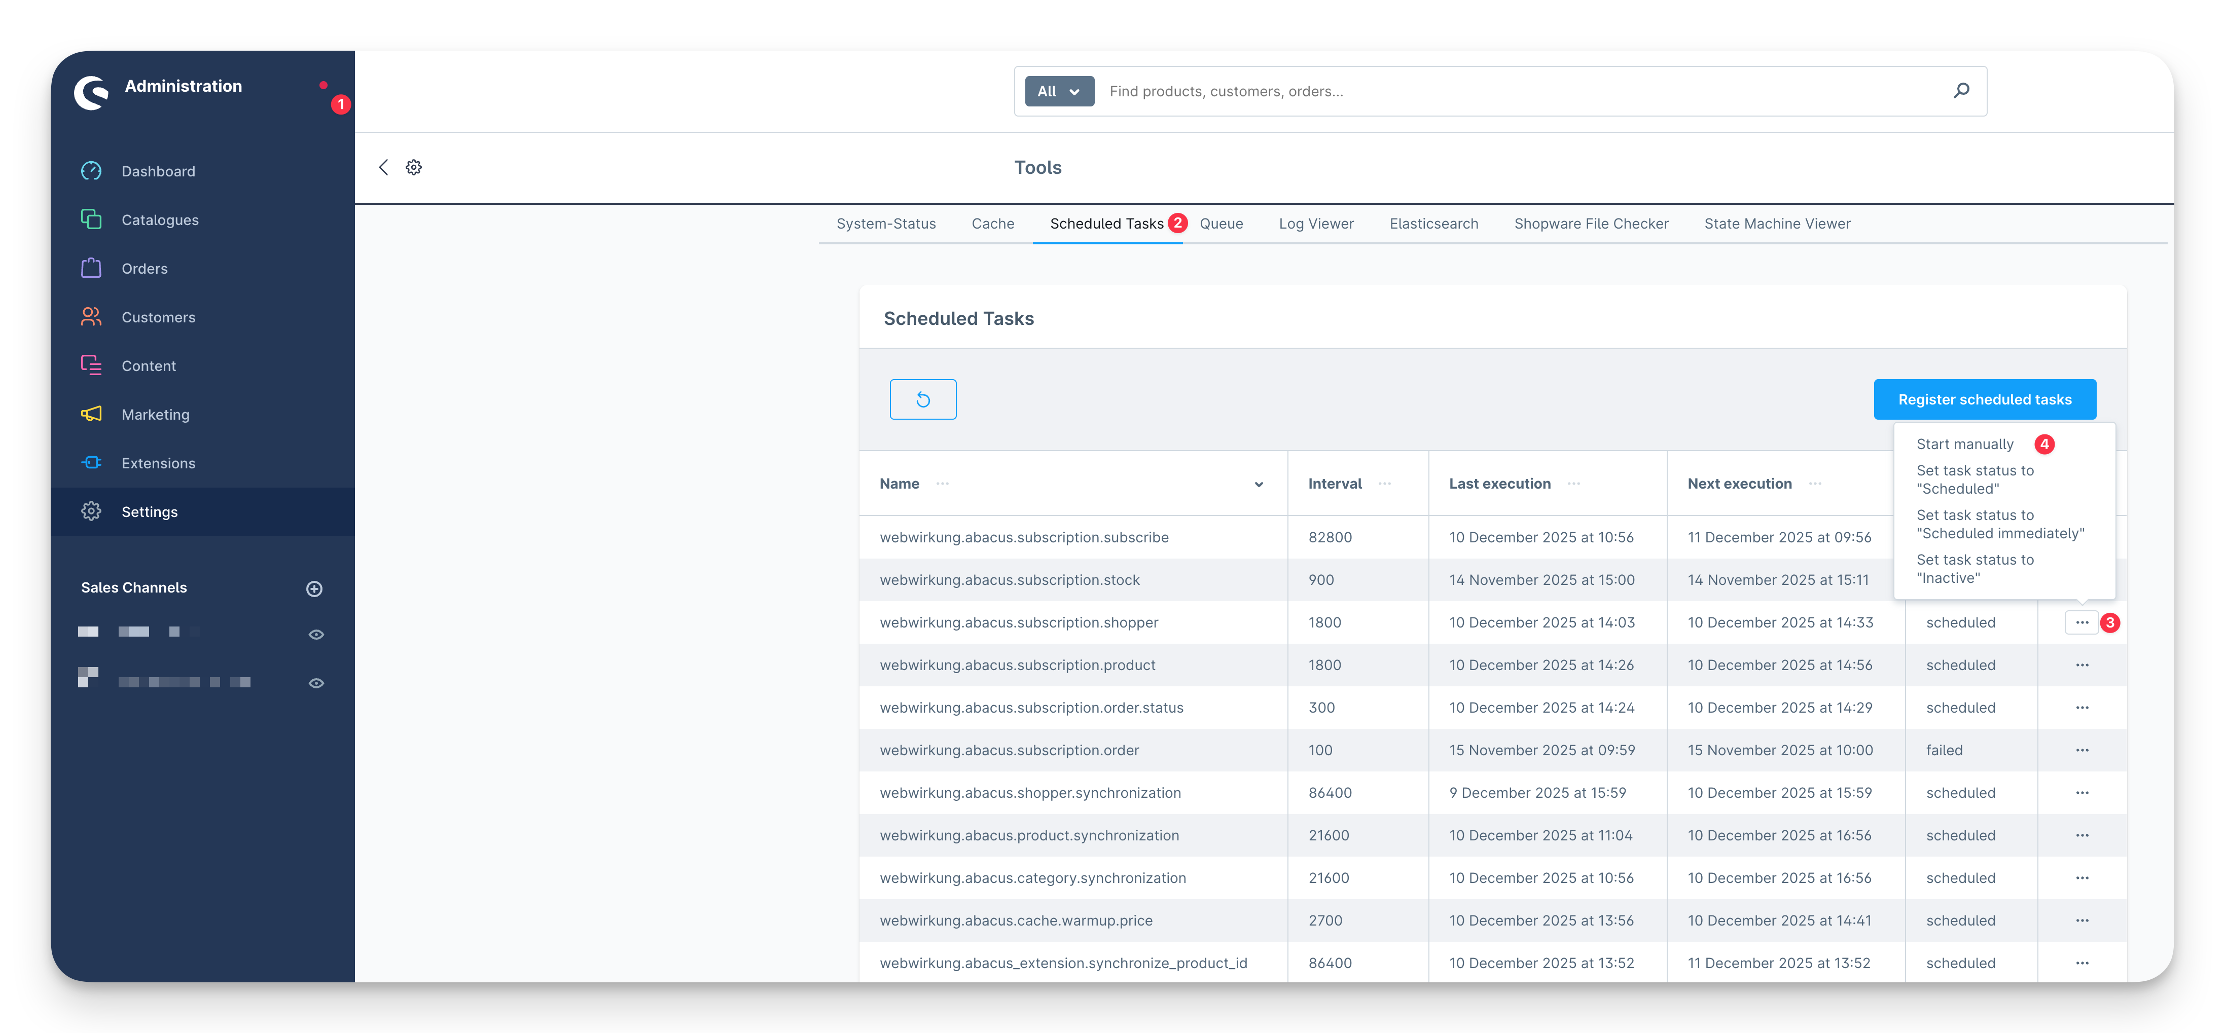Open the actions menu for the subscription.shopper task

click(2081, 623)
